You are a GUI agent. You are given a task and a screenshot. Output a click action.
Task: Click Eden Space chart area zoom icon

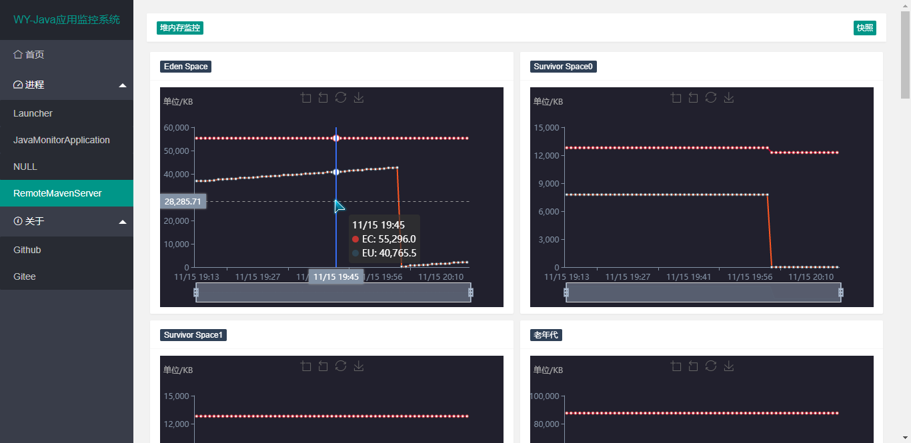tap(306, 98)
